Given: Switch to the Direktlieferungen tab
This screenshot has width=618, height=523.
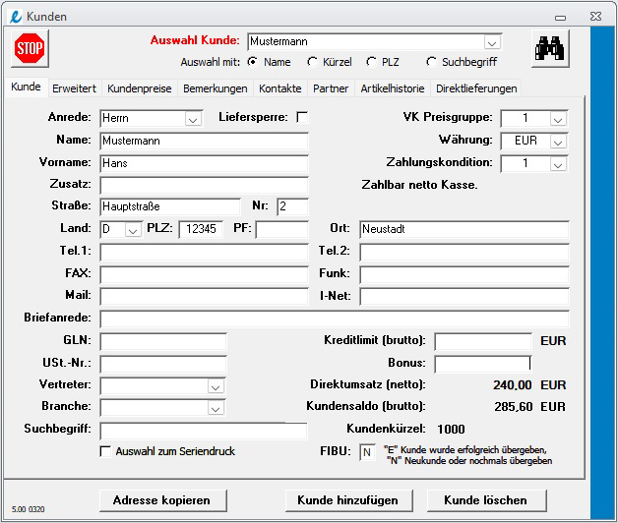Looking at the screenshot, I should [476, 88].
